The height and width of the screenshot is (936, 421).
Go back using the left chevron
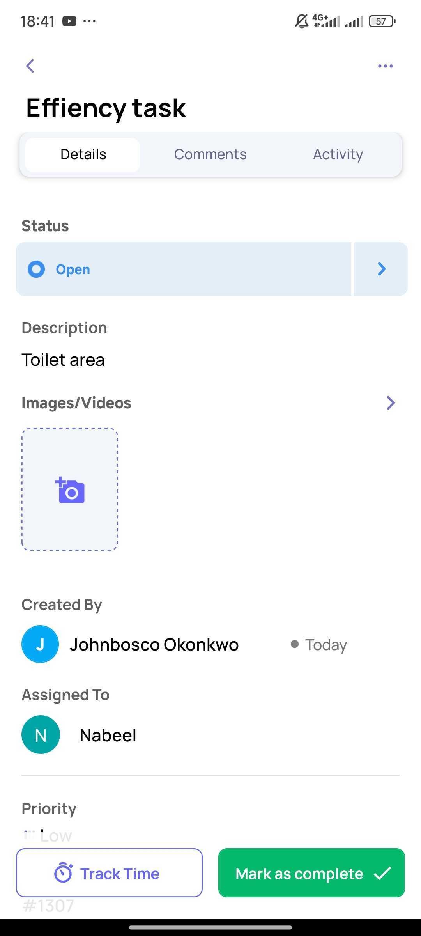coord(30,66)
